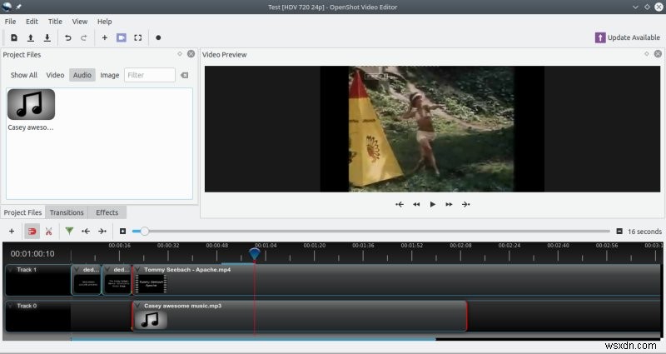This screenshot has height=354, width=666.
Task: Switch to the Effects tab
Action: click(107, 212)
